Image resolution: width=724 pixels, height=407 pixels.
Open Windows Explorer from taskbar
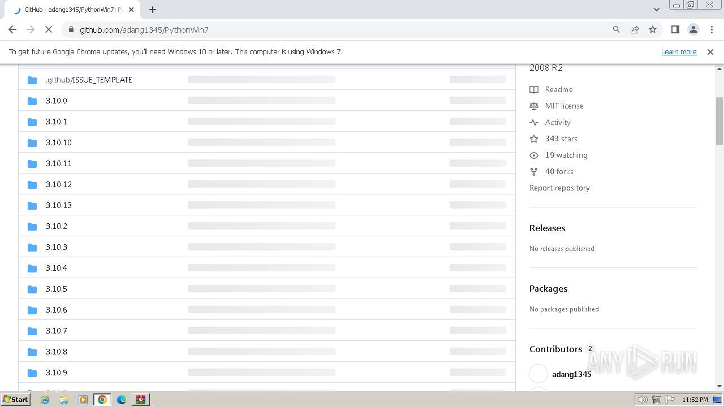[64, 400]
